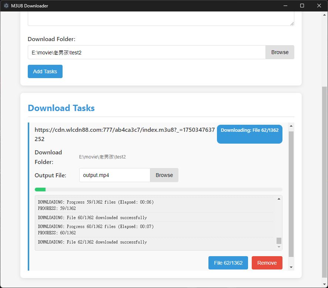The height and width of the screenshot is (288, 328).
Task: Click the task list's vertical scrollbar thumb
Action: [291, 192]
